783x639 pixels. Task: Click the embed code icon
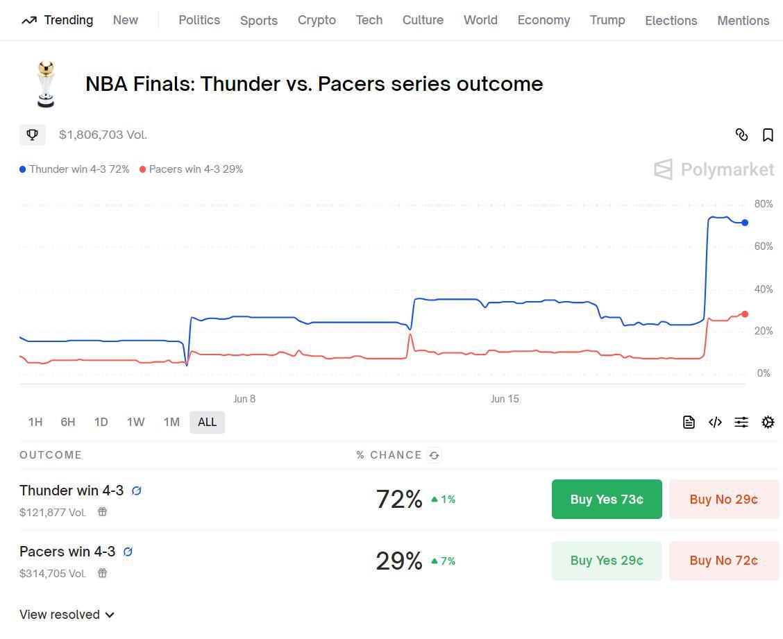[715, 422]
